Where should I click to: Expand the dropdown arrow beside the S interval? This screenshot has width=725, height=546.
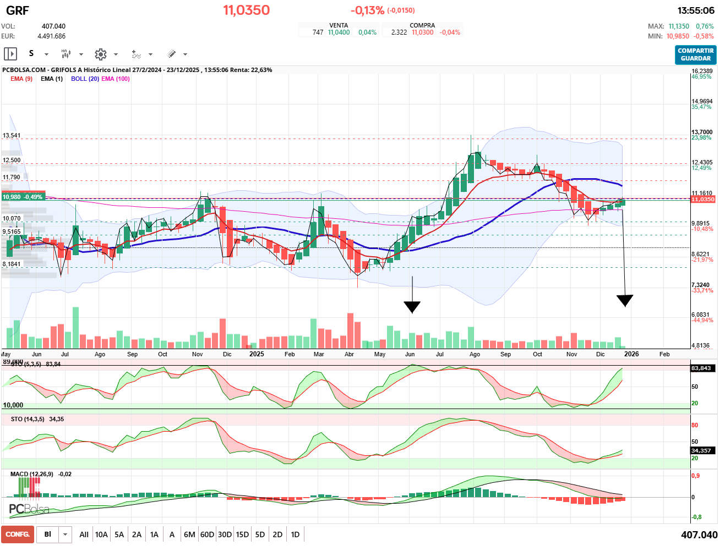46,54
